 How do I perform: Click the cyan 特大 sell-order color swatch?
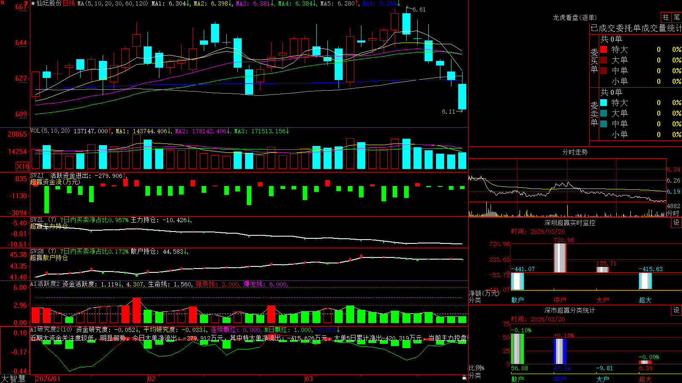(x=604, y=103)
